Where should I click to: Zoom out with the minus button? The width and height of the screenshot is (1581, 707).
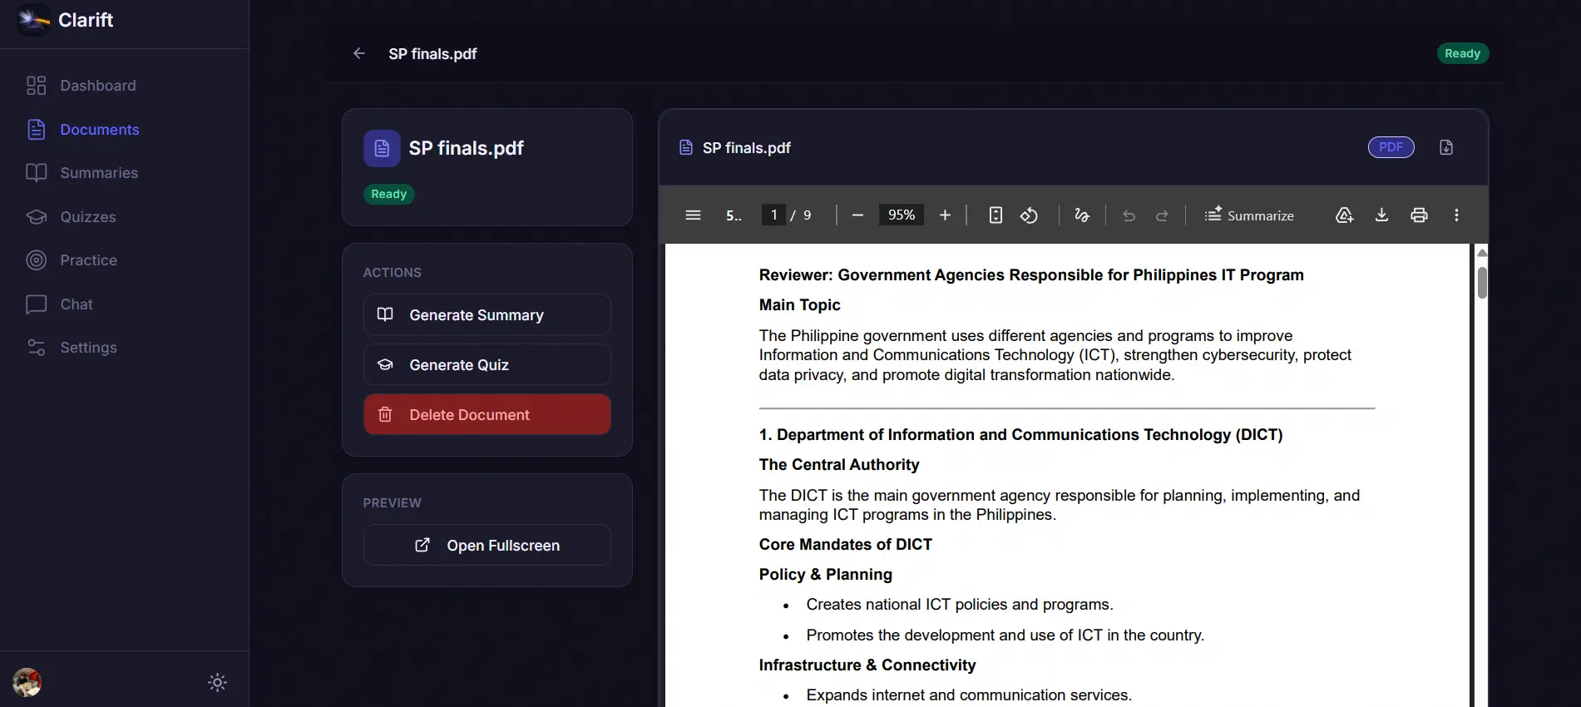click(x=857, y=215)
